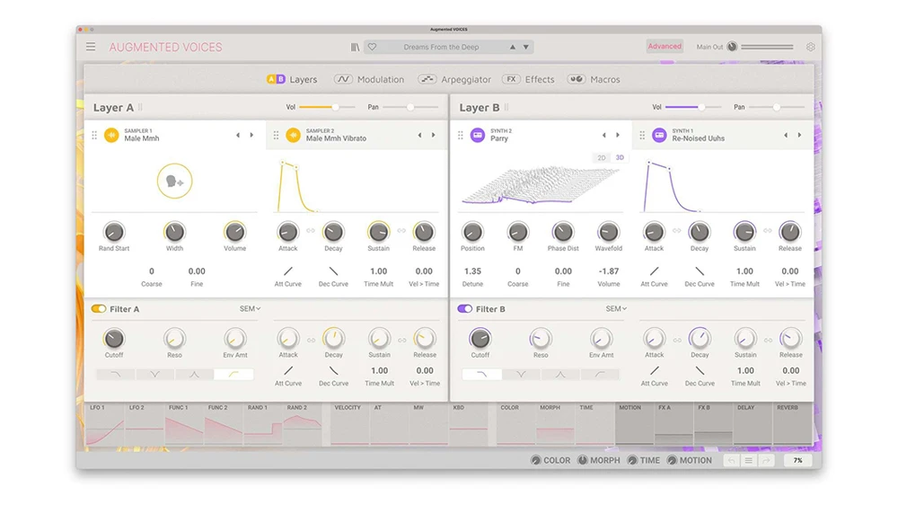Toggle Filter A on/off switch
Viewport: 898px width, 505px height.
tap(99, 309)
